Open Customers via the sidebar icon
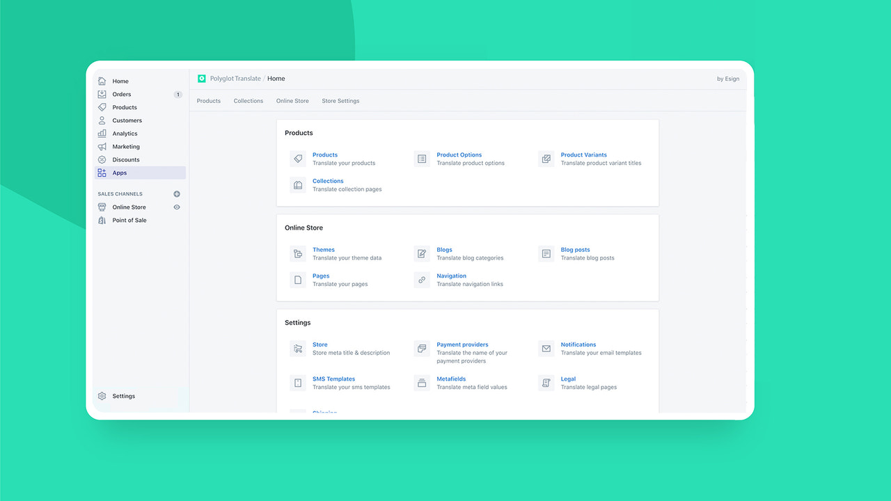This screenshot has width=891, height=501. click(x=102, y=120)
